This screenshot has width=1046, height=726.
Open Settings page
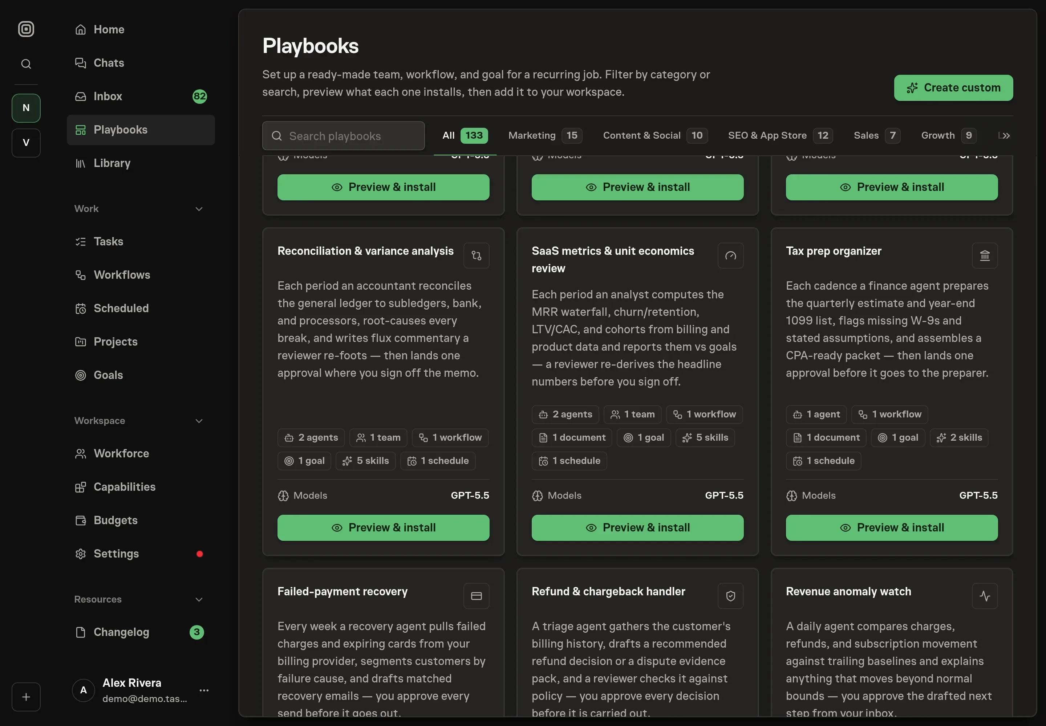(141, 554)
